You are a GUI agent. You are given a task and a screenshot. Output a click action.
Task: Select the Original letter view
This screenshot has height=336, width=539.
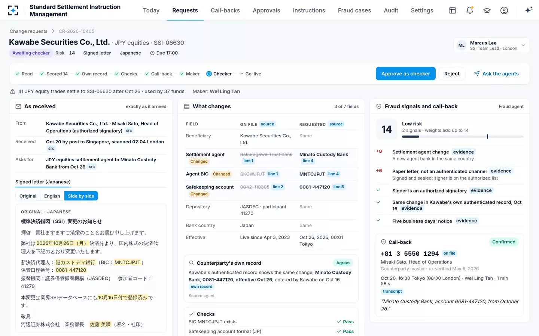click(x=28, y=196)
